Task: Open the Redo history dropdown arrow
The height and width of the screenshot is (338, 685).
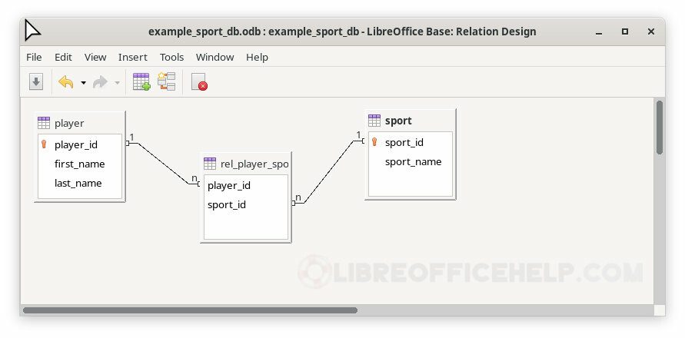Action: point(117,83)
